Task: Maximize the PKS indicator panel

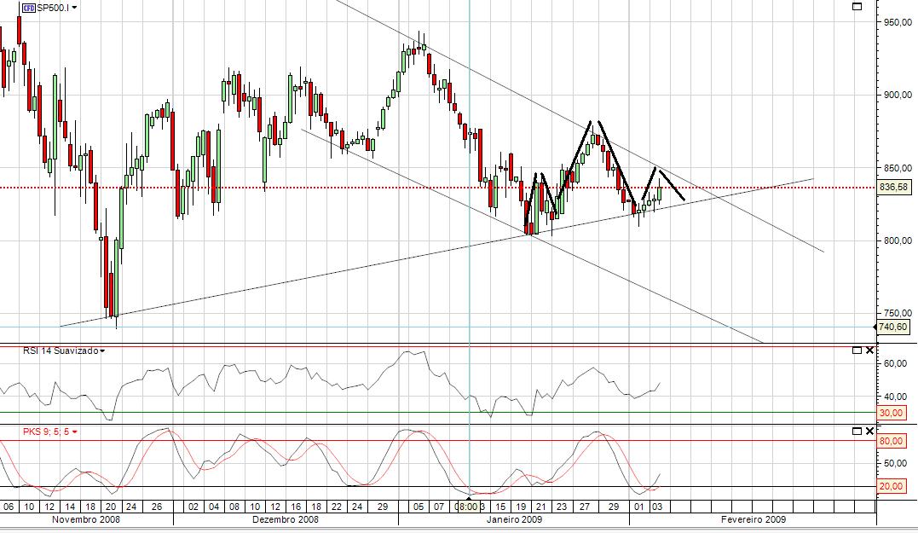Action: (x=857, y=431)
